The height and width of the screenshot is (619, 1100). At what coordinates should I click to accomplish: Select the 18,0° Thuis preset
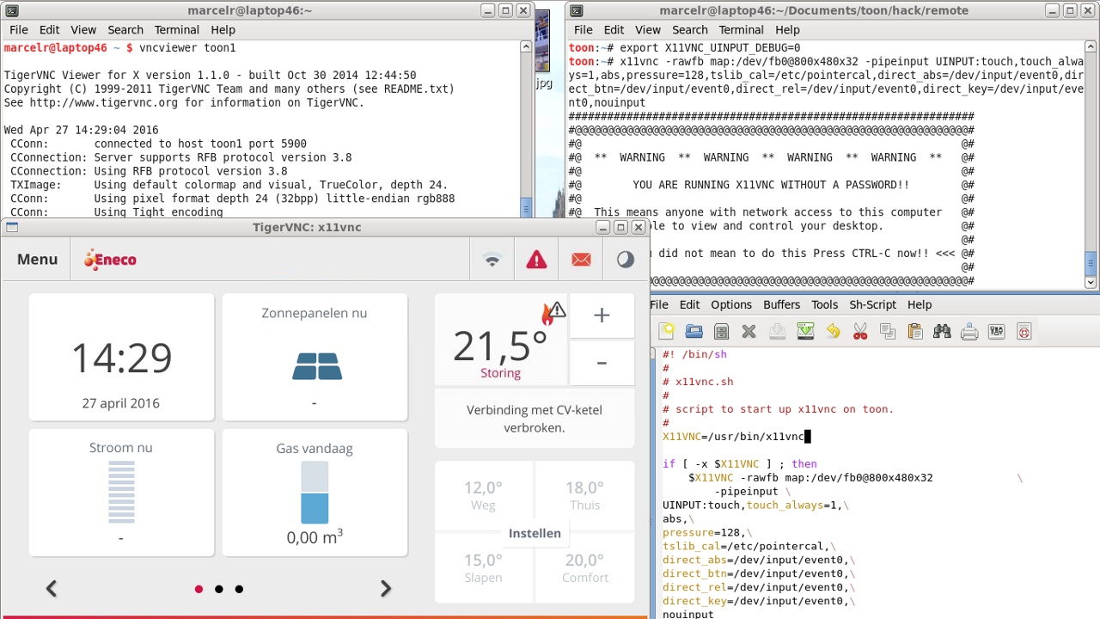point(585,496)
